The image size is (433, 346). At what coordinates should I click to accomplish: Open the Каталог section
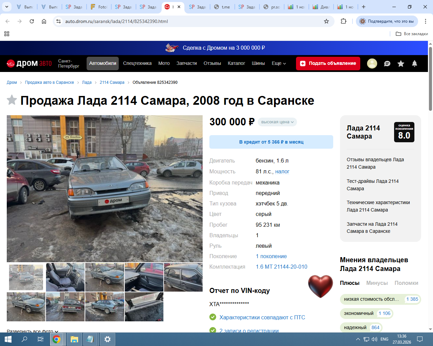point(236,63)
